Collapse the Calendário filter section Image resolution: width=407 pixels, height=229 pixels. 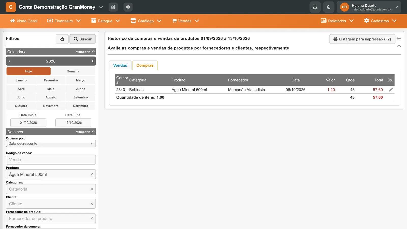pyautogui.click(x=93, y=52)
